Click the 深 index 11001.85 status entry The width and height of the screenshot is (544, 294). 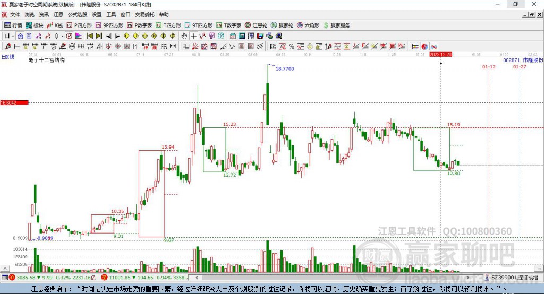144,278
